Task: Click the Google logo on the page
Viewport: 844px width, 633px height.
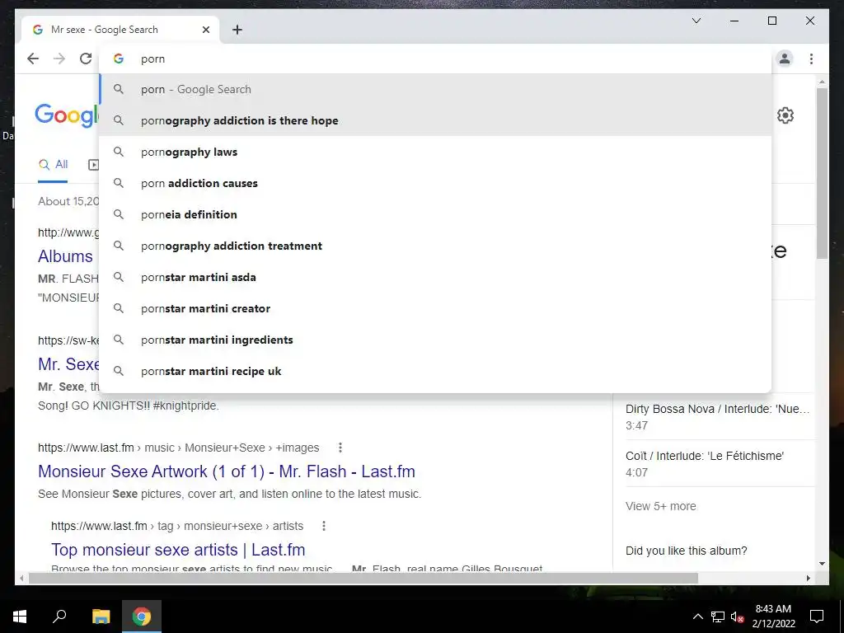Action: [x=67, y=115]
